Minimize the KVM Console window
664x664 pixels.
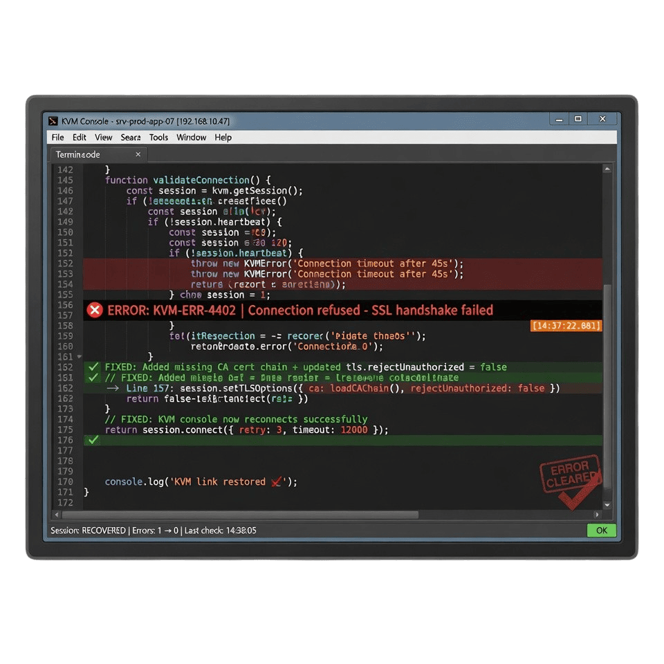[560, 120]
